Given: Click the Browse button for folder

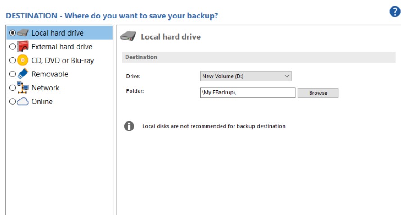Looking at the screenshot, I should (318, 93).
